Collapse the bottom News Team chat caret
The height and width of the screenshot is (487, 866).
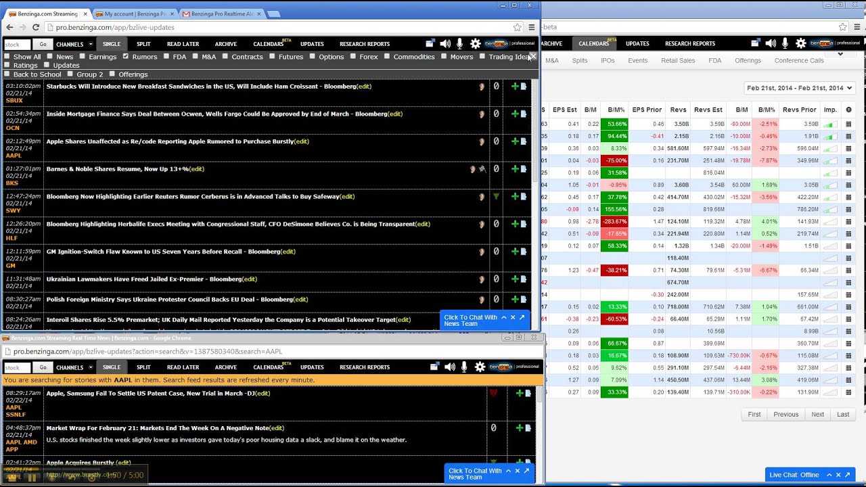[508, 471]
